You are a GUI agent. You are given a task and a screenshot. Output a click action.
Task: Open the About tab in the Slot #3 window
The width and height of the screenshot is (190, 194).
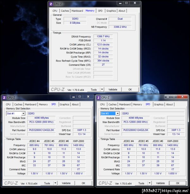[x=169, y=105]
